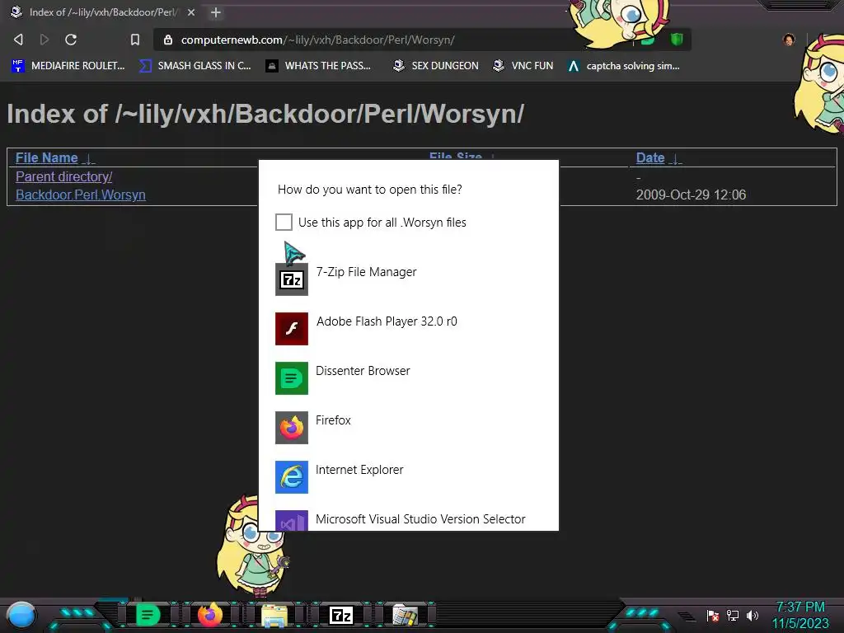This screenshot has height=633, width=844.
Task: Bookmark this page using bookmark icon
Action: pyautogui.click(x=135, y=40)
